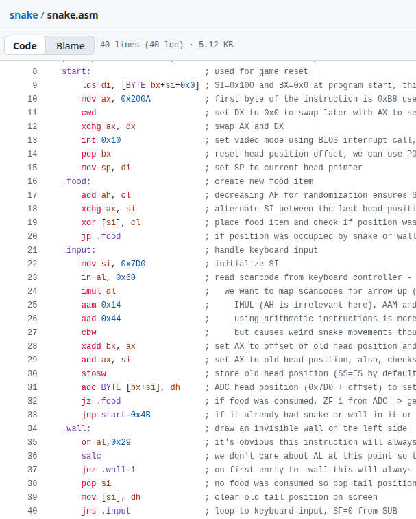Screen dimensions: 416x519
Task: Click the 'cbw' instruction
Action: coord(88,332)
